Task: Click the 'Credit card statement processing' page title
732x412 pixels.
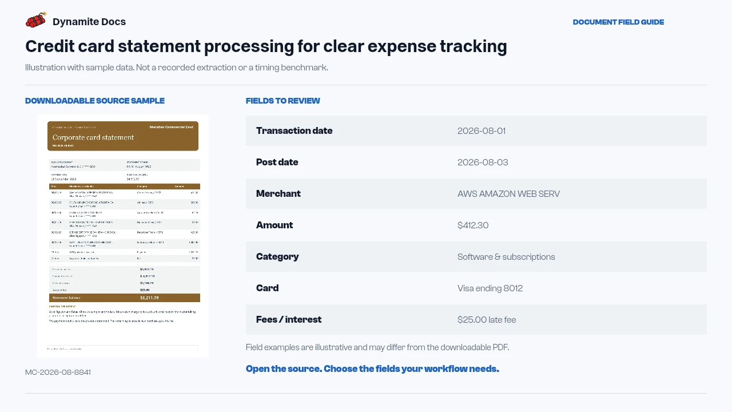Action: (x=266, y=46)
